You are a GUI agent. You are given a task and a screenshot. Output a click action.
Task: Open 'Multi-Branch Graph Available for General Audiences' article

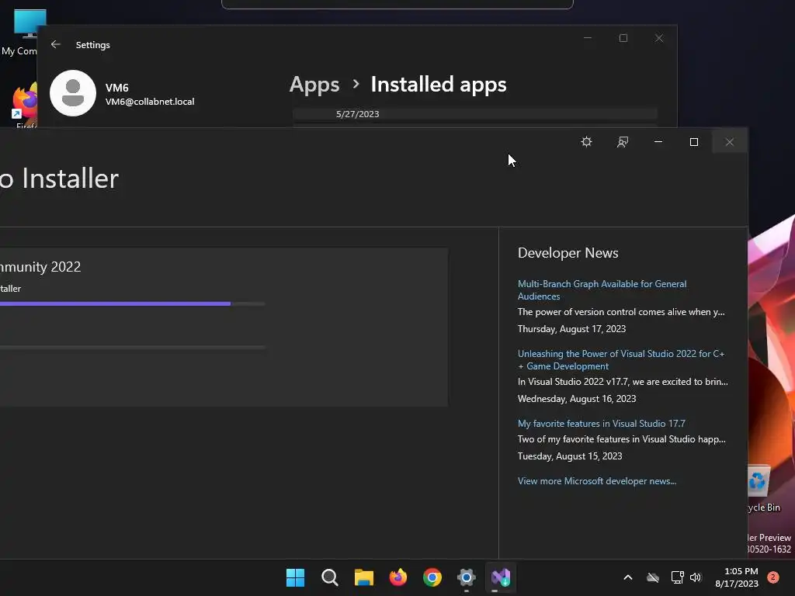(602, 290)
